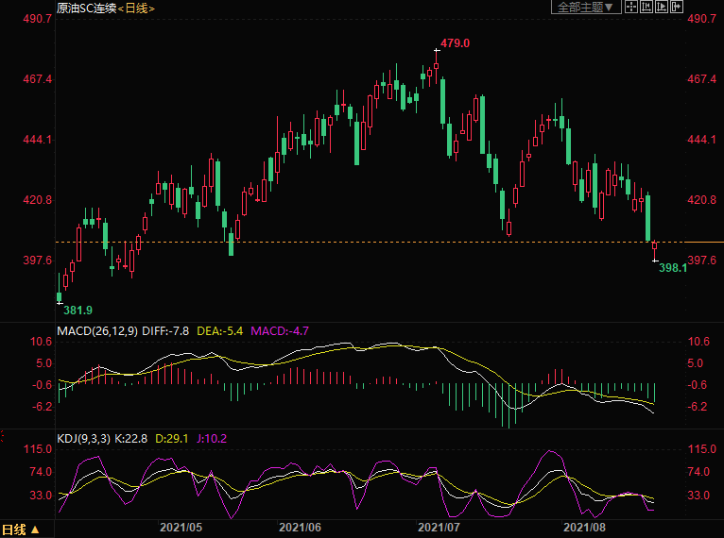
Task: Click the chart playback arrow icon
Action: coord(660,7)
